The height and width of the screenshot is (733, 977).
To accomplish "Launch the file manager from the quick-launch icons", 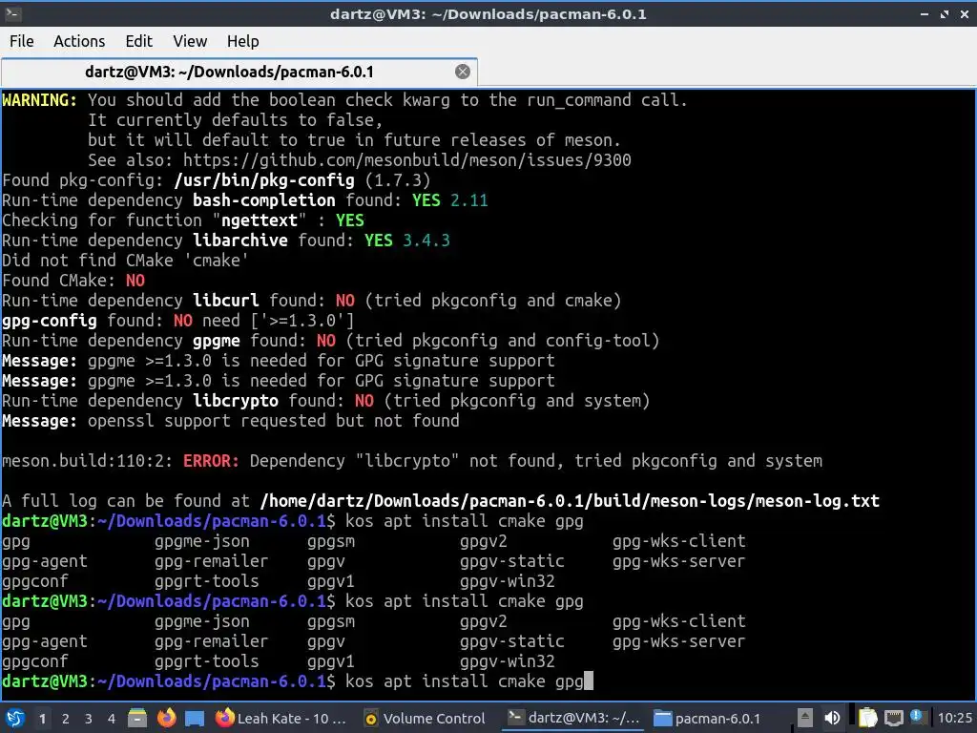I will click(137, 719).
